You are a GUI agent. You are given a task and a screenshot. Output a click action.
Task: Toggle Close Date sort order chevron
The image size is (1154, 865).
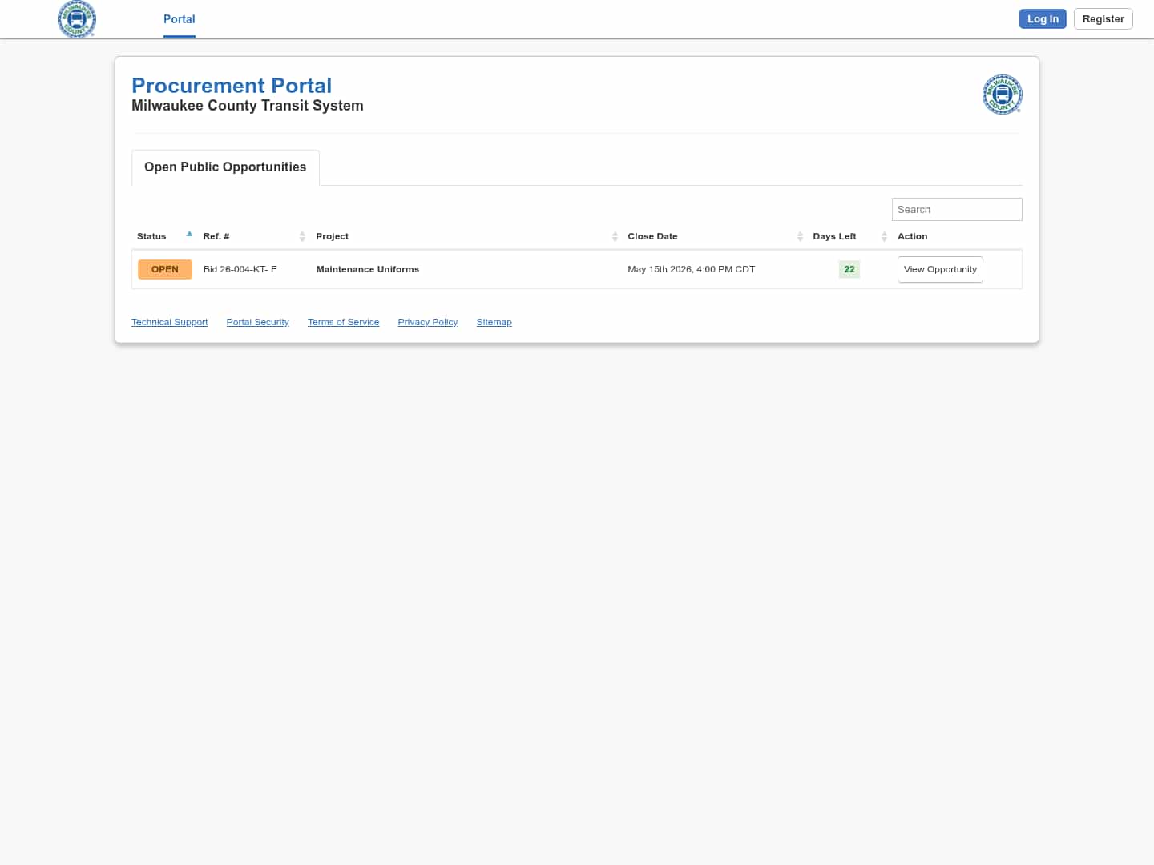click(800, 236)
